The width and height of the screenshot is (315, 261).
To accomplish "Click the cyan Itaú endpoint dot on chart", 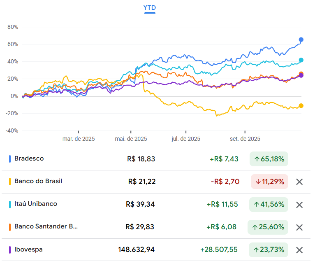I will [x=301, y=60].
